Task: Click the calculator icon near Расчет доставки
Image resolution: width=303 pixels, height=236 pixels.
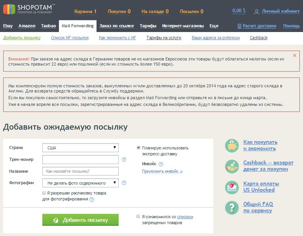Action: pos(239,26)
